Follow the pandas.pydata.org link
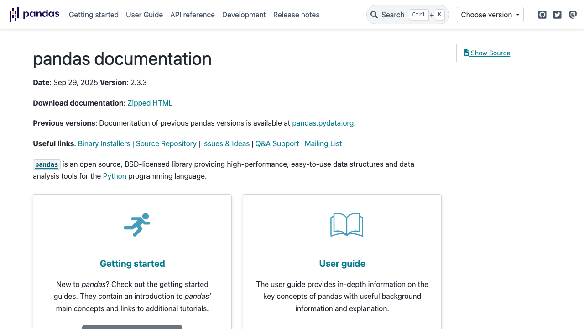The width and height of the screenshot is (584, 329). pyautogui.click(x=323, y=123)
